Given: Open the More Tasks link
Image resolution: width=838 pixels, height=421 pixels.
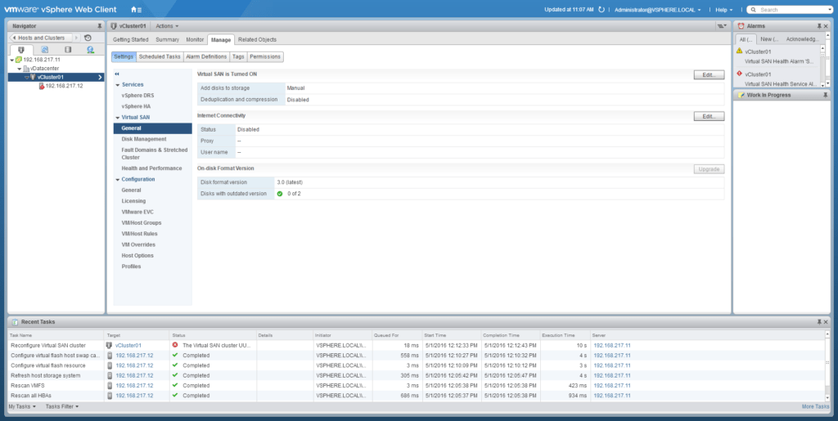Looking at the screenshot, I should pyautogui.click(x=816, y=406).
